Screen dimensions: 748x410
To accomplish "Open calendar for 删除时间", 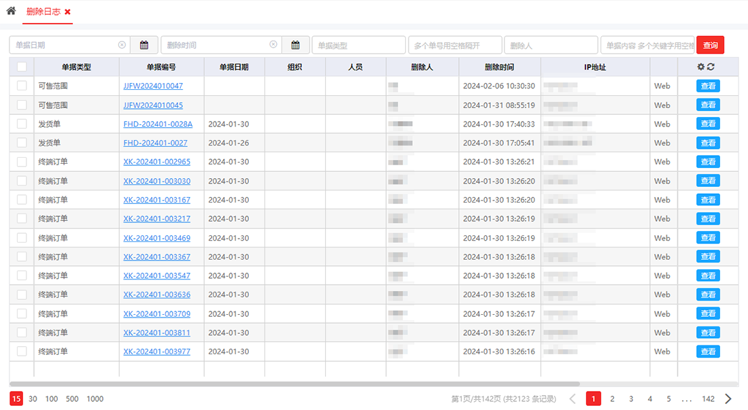I will point(295,45).
